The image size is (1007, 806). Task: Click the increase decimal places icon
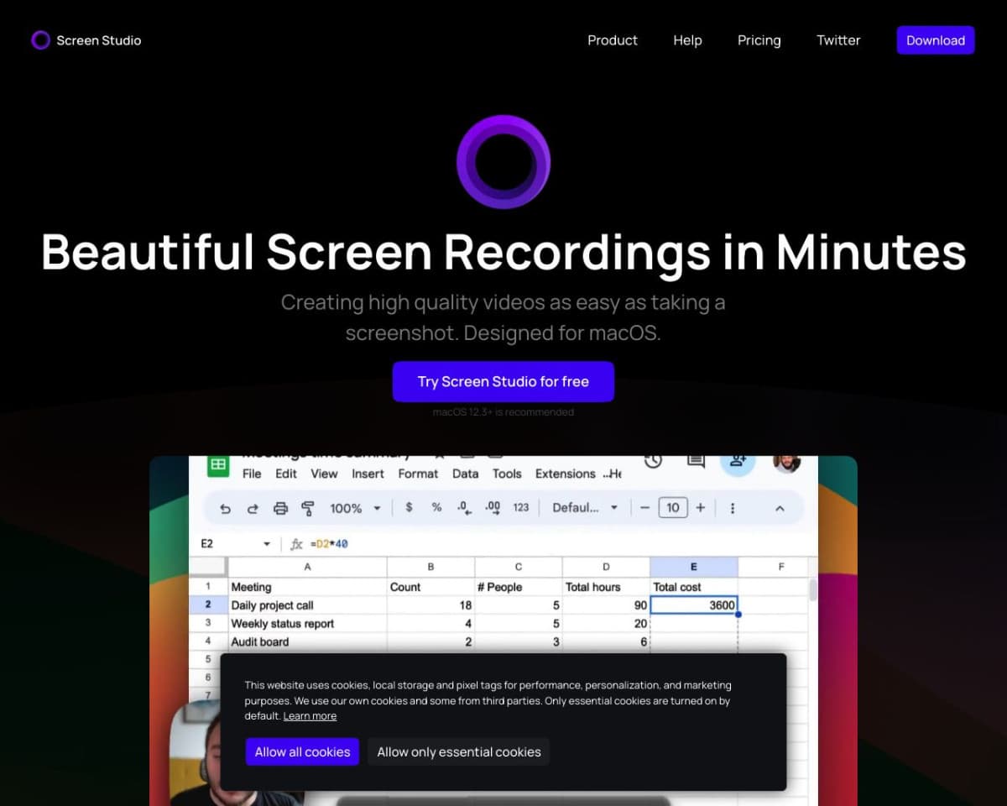(493, 507)
